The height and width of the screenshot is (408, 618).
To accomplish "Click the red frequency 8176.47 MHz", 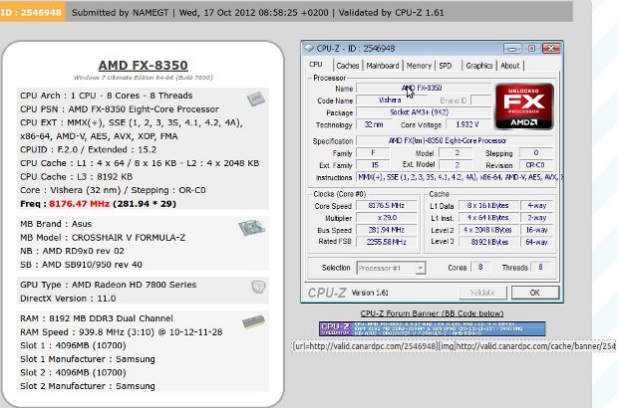I will pyautogui.click(x=79, y=204).
